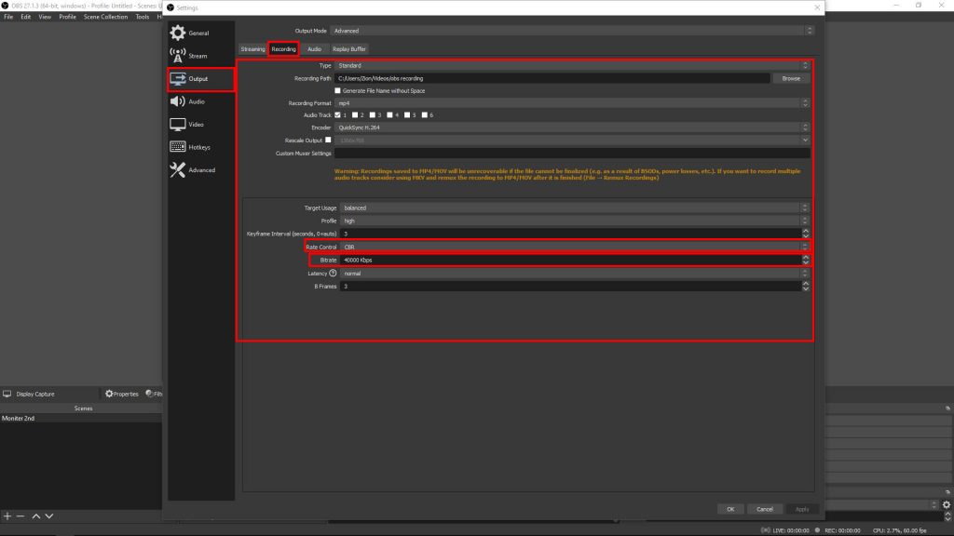Image resolution: width=954 pixels, height=536 pixels.
Task: Click the Custom Muxer Settings field
Action: pyautogui.click(x=572, y=154)
